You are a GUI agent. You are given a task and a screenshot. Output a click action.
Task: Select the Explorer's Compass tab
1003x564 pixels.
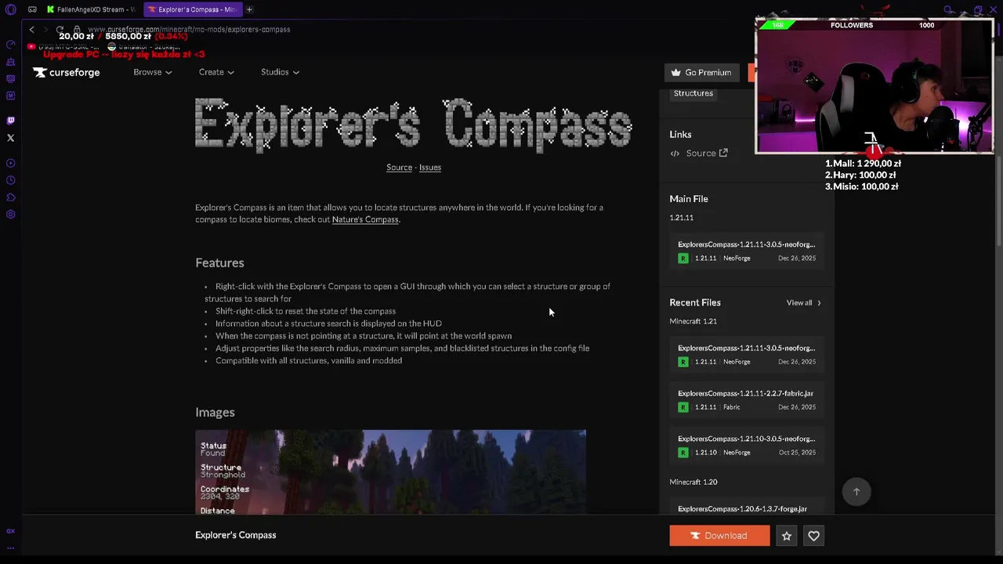pos(192,9)
